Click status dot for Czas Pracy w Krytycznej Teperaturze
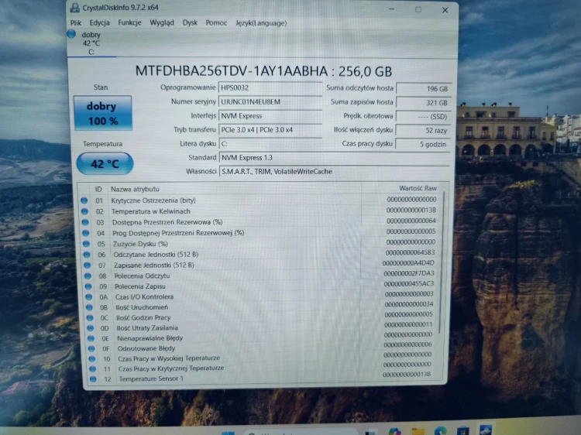Screen dimensions: 581x435 click(93, 368)
